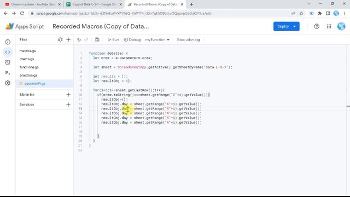Close the Recorded Macros tab
350x197 pixels.
pyautogui.click(x=182, y=4)
